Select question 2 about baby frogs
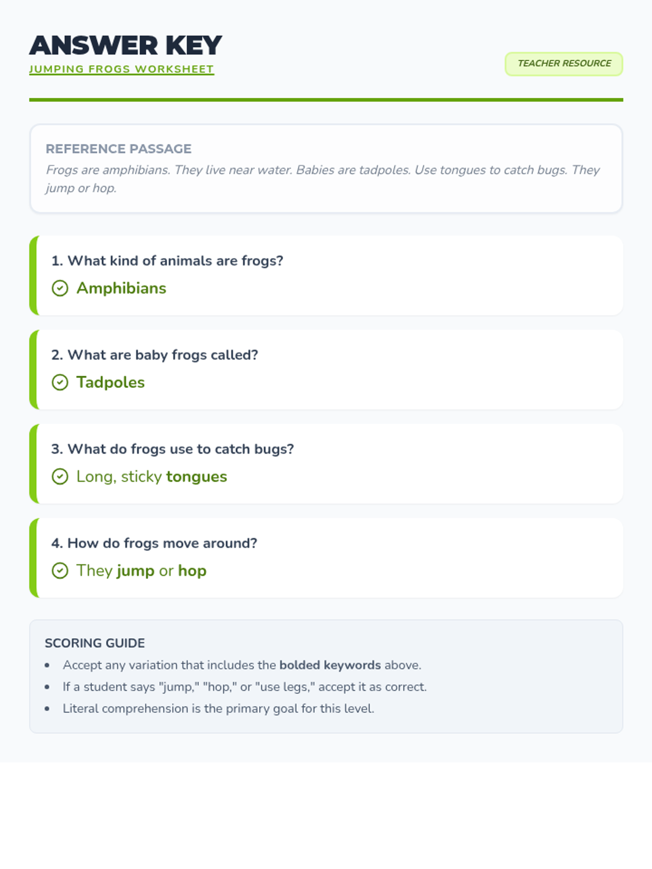Viewport: 652px width, 869px height. [x=155, y=355]
